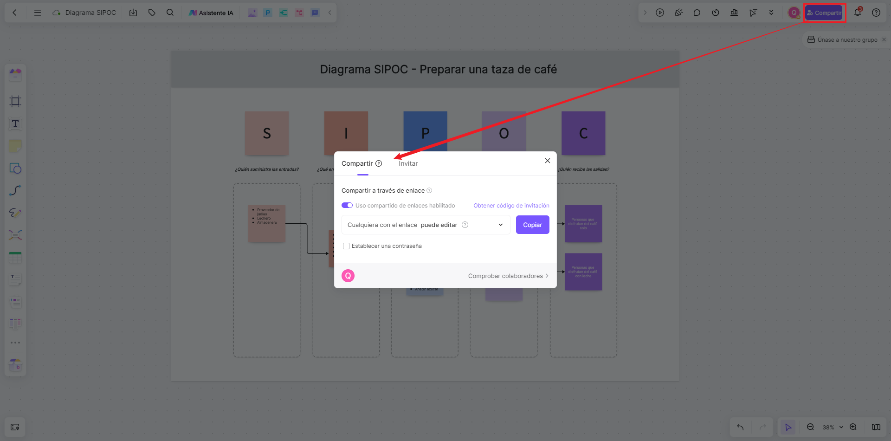Switch to the Invitar tab
Image resolution: width=891 pixels, height=441 pixels.
coord(408,163)
